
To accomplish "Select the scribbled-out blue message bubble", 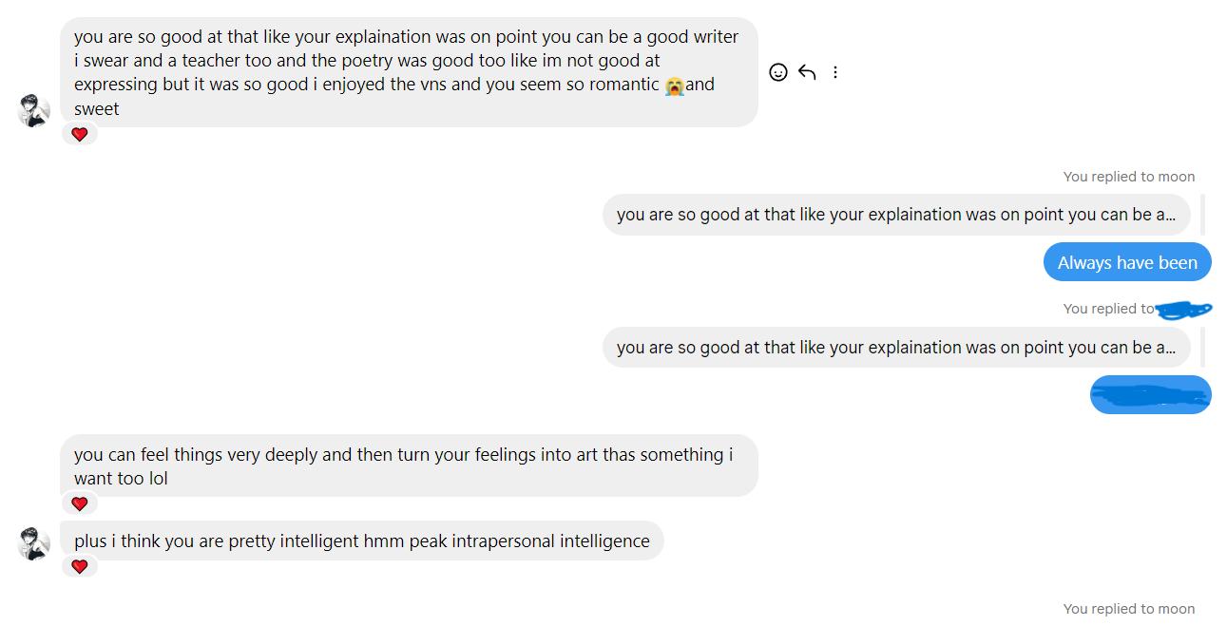I will (x=1150, y=395).
